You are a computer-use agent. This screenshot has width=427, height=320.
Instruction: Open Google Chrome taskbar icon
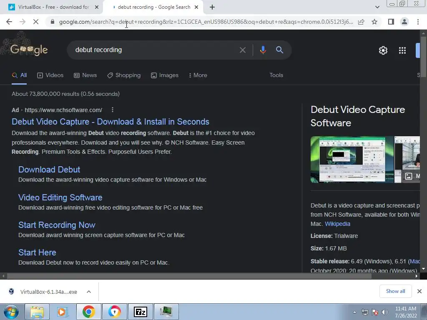[x=88, y=312]
